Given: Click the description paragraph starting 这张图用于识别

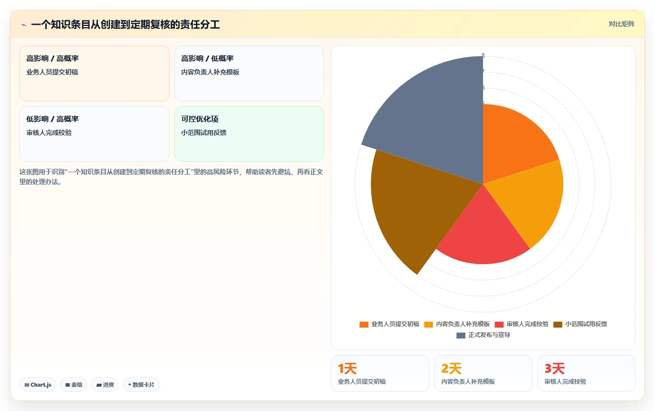Looking at the screenshot, I should pyautogui.click(x=171, y=177).
